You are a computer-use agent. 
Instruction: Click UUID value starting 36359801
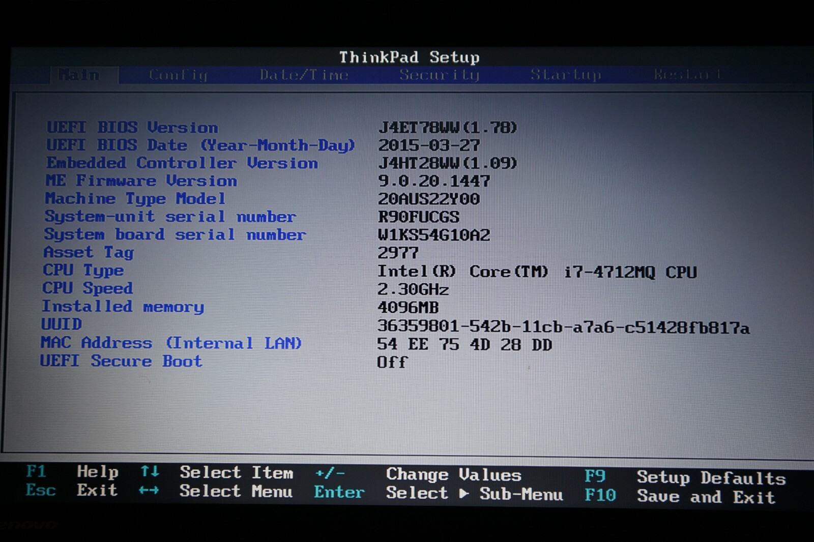coord(563,327)
